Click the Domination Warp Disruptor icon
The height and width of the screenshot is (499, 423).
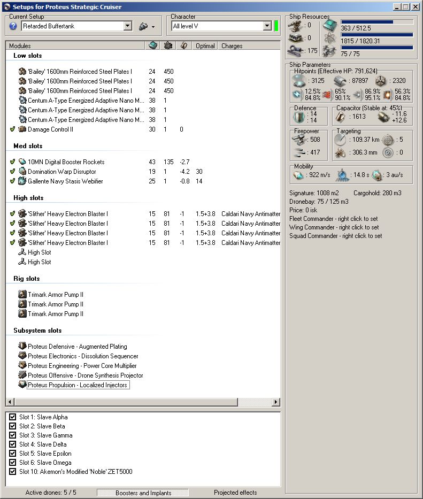[x=22, y=171]
